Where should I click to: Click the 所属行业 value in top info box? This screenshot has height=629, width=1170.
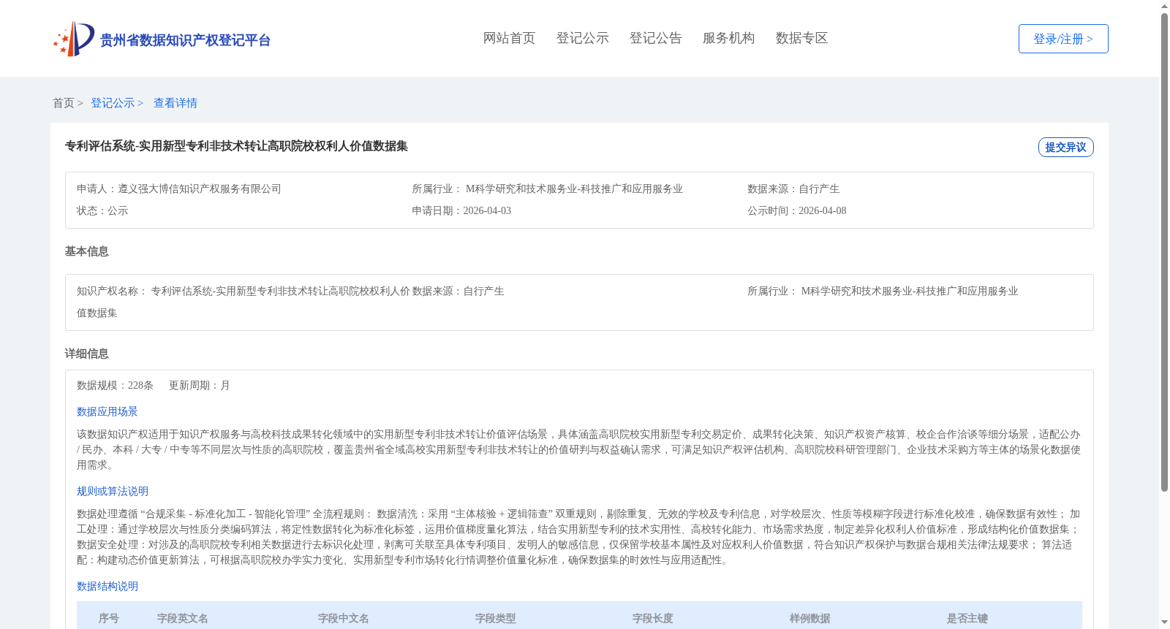point(574,188)
